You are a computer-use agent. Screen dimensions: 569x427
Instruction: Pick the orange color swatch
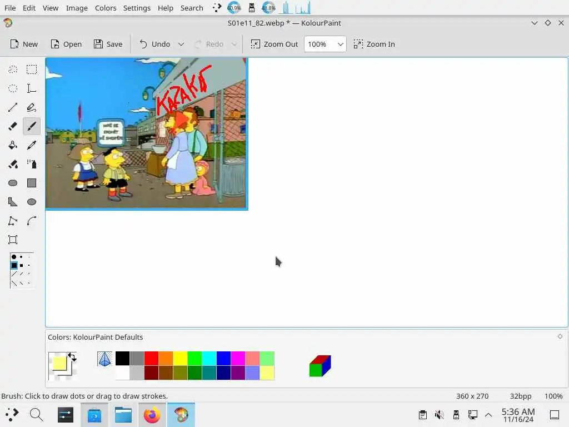click(x=166, y=359)
